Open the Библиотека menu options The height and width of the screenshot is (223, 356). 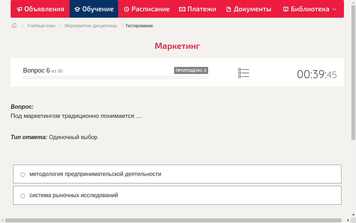pyautogui.click(x=309, y=9)
